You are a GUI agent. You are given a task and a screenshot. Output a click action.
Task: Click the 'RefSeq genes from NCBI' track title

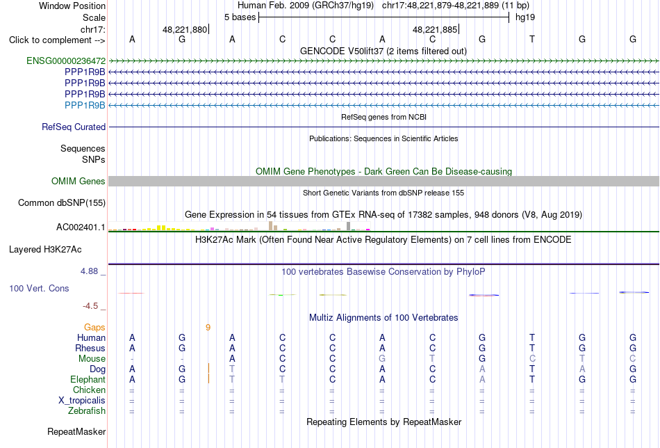[383, 117]
